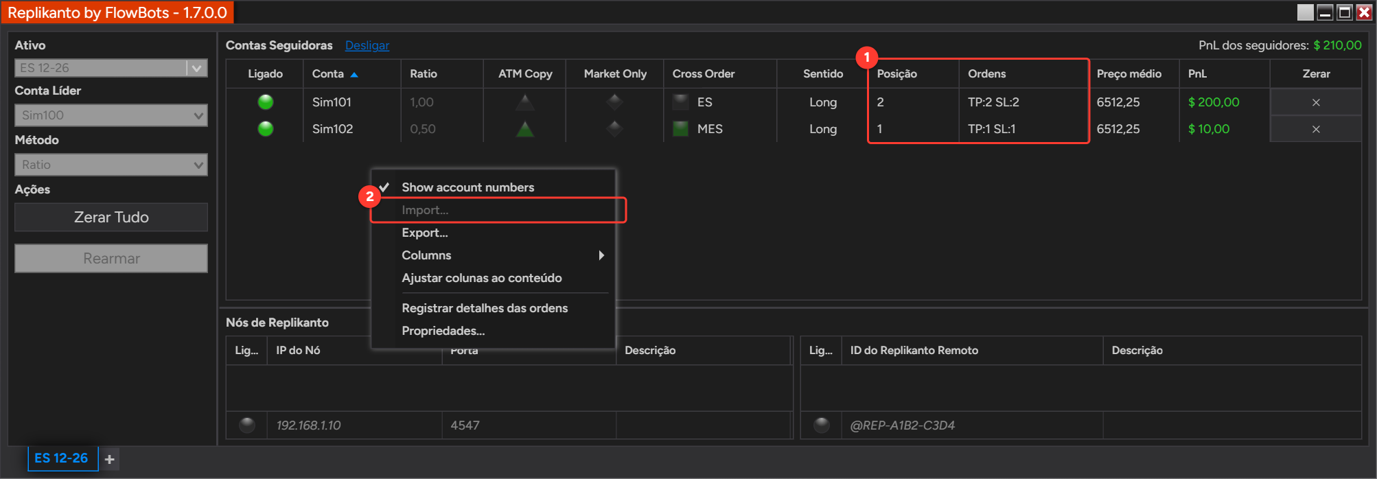This screenshot has width=1377, height=479.
Task: Click the Preço médio column header
Action: 1134,73
